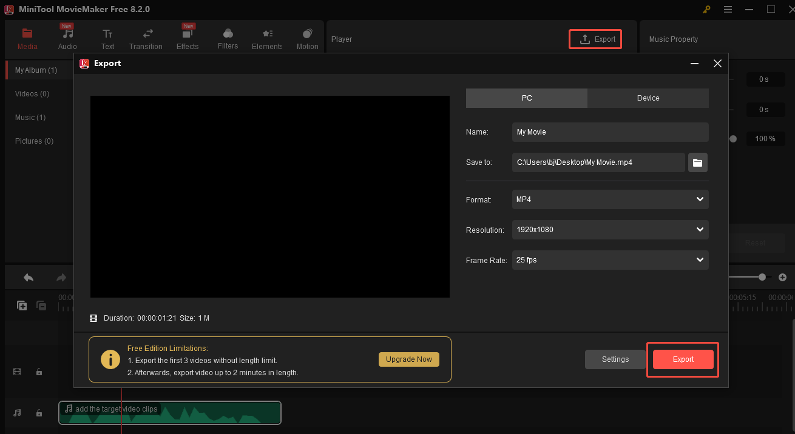Click the timeline zoom in plus icon
The height and width of the screenshot is (434, 795).
click(x=782, y=277)
